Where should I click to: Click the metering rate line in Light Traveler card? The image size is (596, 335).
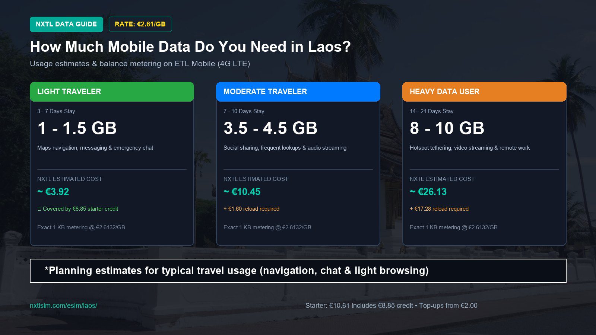pos(81,227)
